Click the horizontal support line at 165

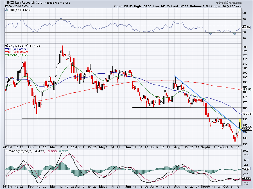pyautogui.click(x=187, y=108)
